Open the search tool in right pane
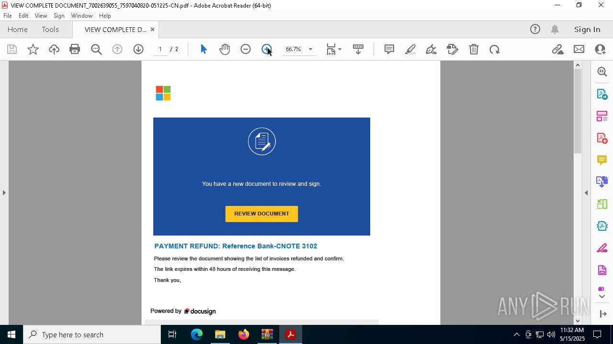The width and height of the screenshot is (613, 344). tap(602, 72)
